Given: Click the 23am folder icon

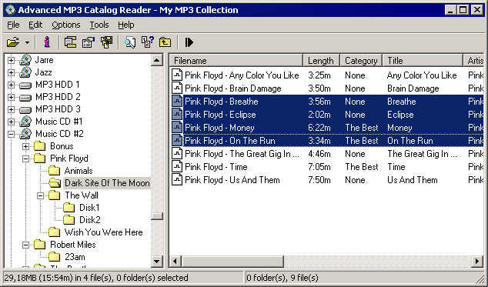Looking at the screenshot, I should click(x=54, y=257).
